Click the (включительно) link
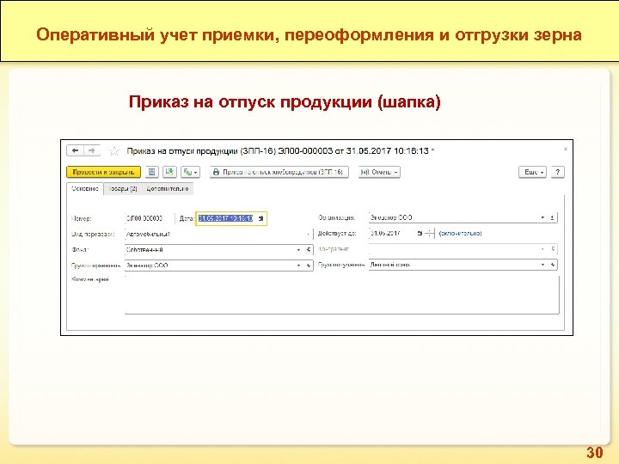 [x=460, y=233]
